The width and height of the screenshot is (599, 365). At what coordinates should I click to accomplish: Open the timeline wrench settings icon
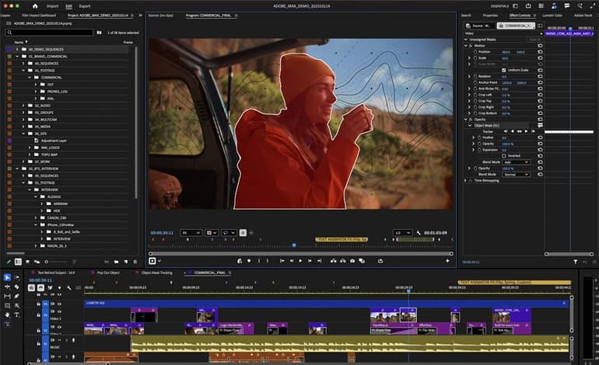click(x=68, y=288)
